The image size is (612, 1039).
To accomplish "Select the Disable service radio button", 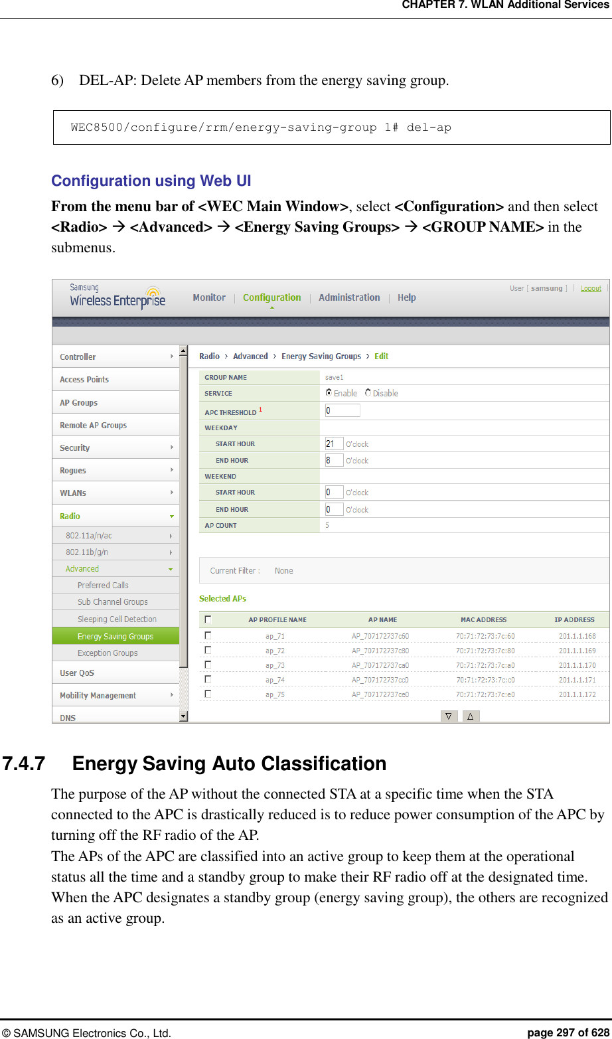I will point(368,393).
